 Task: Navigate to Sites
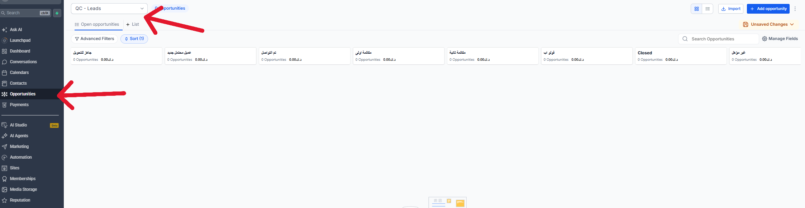[x=15, y=168]
